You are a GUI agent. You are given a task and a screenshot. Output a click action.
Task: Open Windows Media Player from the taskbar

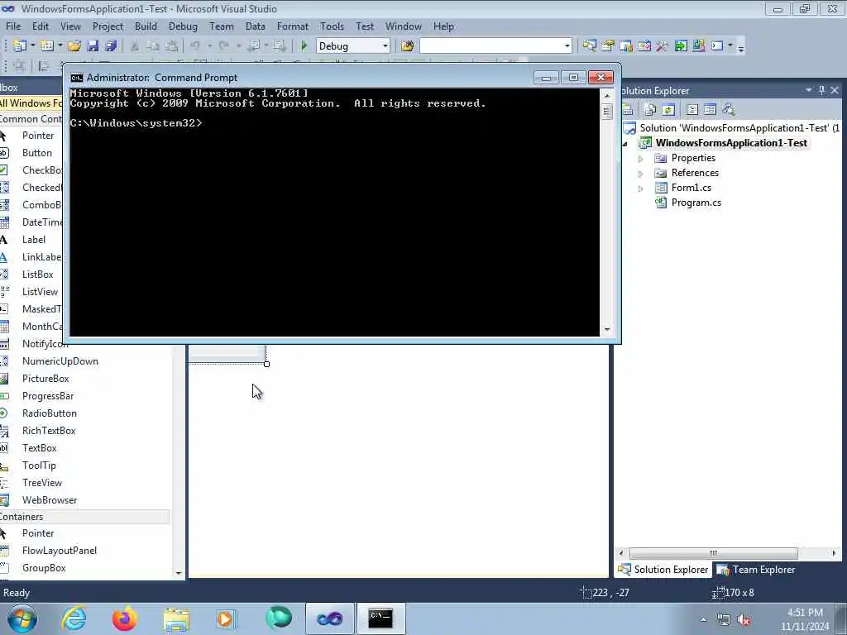(226, 618)
